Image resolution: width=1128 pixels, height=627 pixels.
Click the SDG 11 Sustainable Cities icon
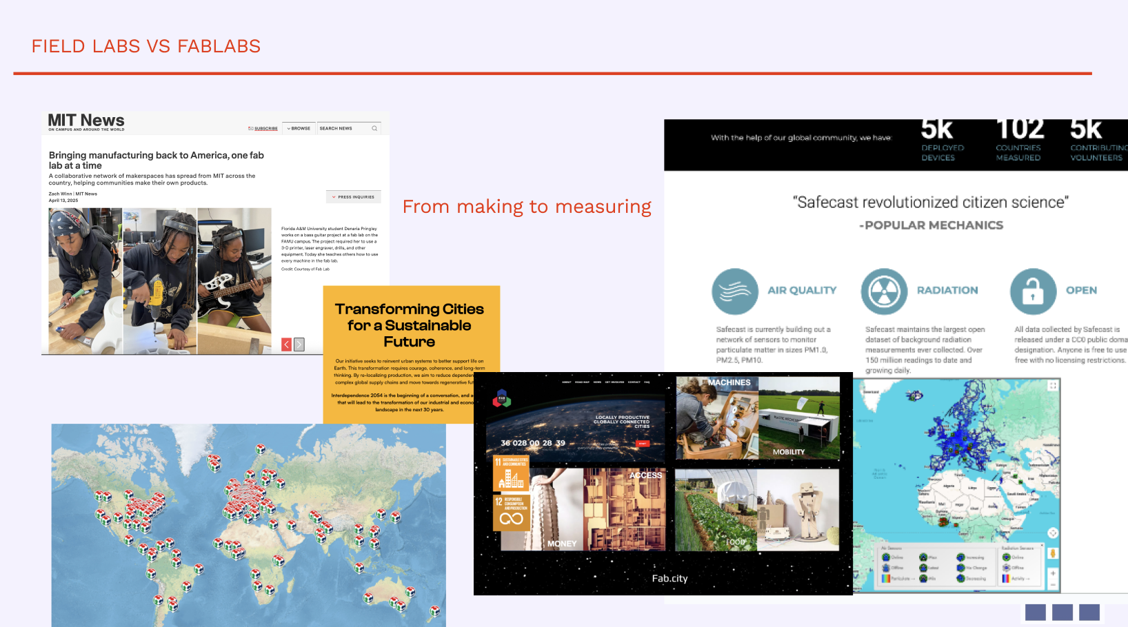tap(512, 473)
